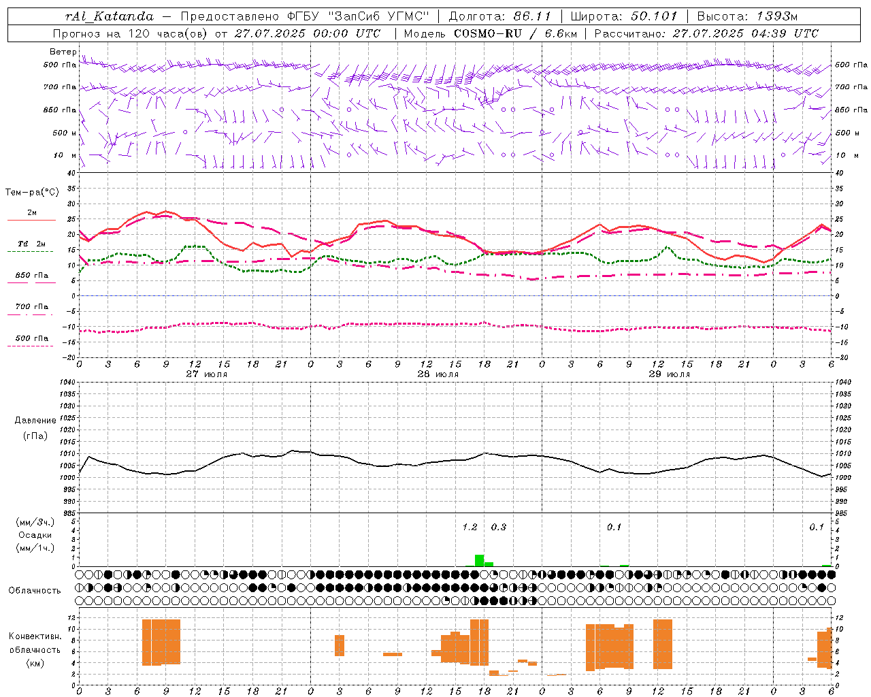The height and width of the screenshot is (697, 871).
Task: Click the 1.2 precipitation value
Action: click(x=470, y=528)
